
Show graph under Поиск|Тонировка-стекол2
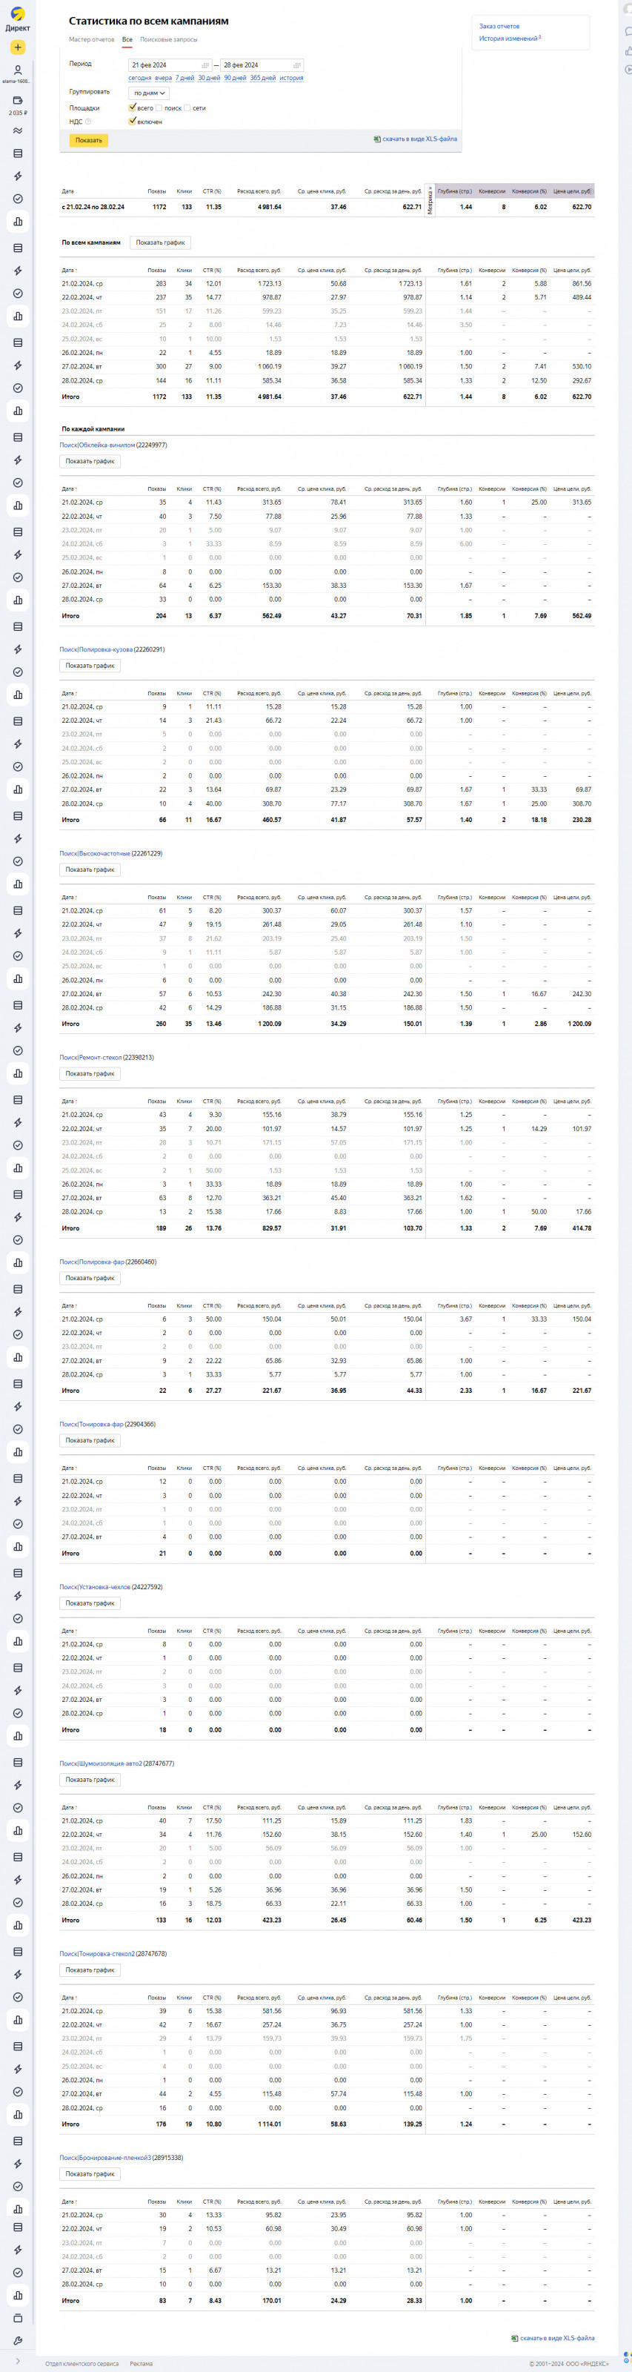point(90,1970)
